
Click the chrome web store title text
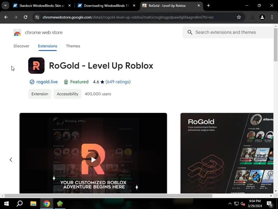click(x=44, y=33)
